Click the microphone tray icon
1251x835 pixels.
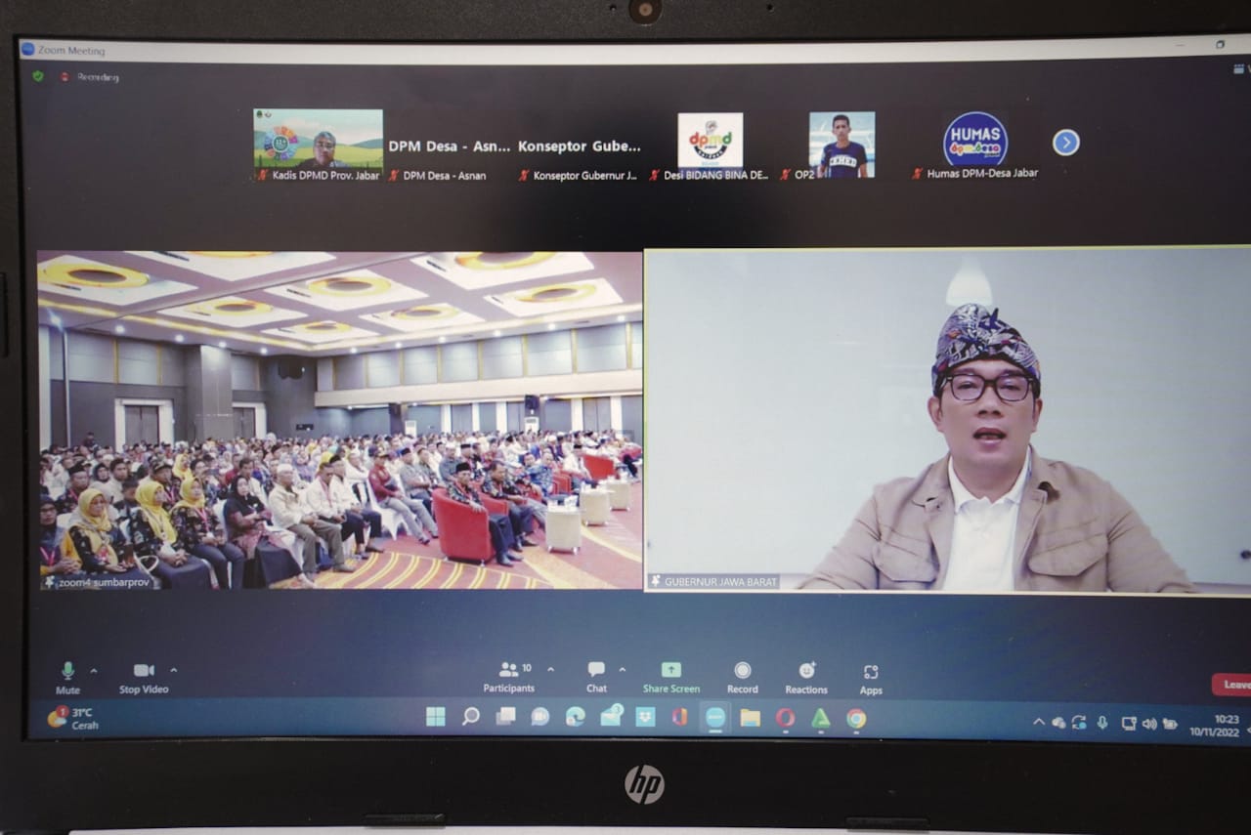1102,723
